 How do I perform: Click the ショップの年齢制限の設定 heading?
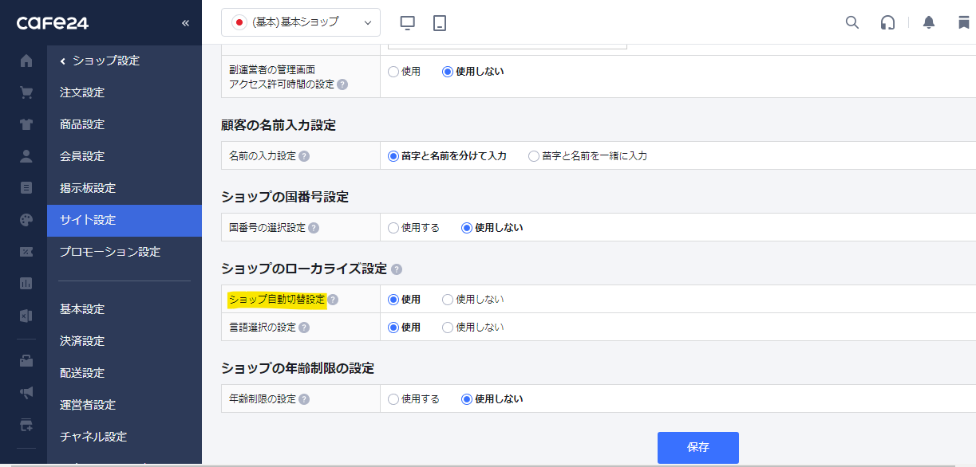(x=298, y=368)
